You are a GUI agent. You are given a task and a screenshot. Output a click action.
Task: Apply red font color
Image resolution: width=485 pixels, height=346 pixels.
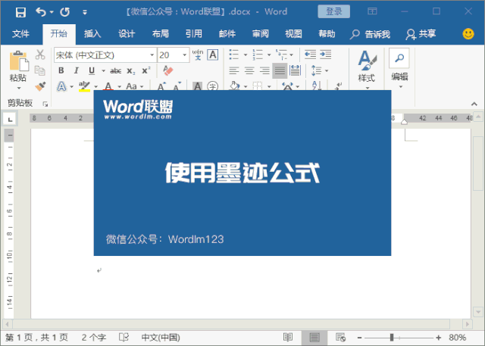[108, 86]
